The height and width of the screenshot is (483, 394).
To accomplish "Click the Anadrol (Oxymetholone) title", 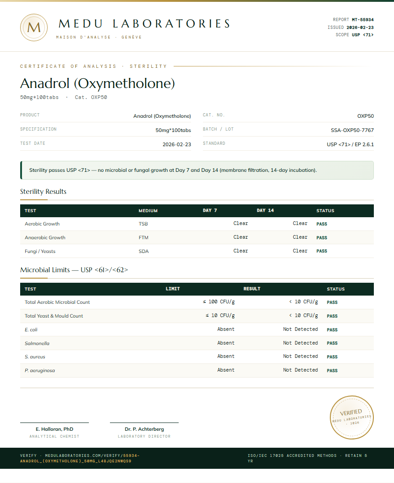I will (98, 83).
